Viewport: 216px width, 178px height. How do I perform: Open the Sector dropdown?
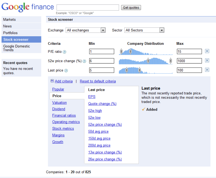(144, 30)
